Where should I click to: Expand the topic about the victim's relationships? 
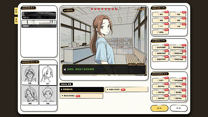127,90
